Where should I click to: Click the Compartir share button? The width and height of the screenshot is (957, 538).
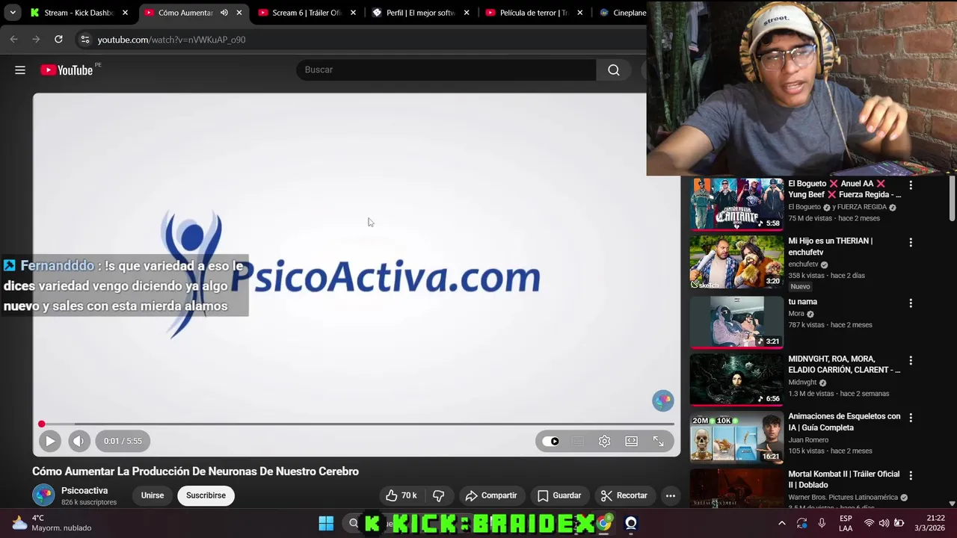(x=490, y=495)
